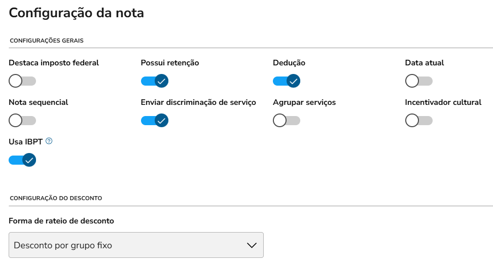Click the Incentivador cultural label text
Viewport: 493px width, 265px height.
tap(443, 102)
